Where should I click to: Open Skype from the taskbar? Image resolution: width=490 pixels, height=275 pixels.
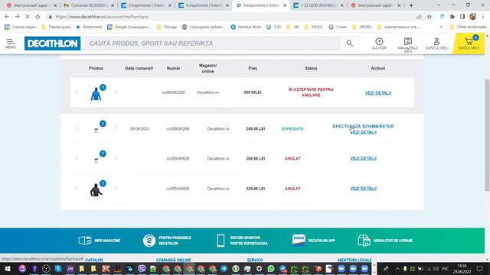[x=58, y=268]
